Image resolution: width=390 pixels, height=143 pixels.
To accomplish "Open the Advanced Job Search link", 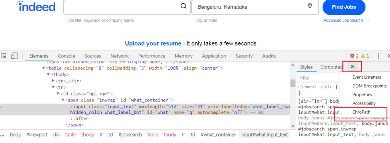I will (x=343, y=21).
